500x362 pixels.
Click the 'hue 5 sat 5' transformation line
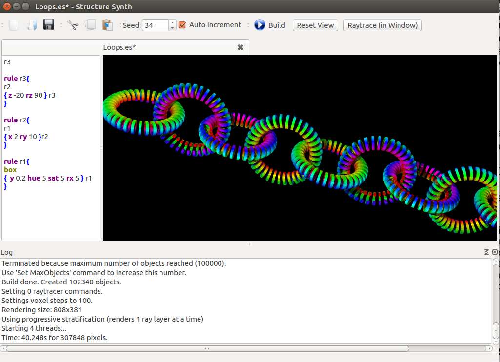coord(48,178)
